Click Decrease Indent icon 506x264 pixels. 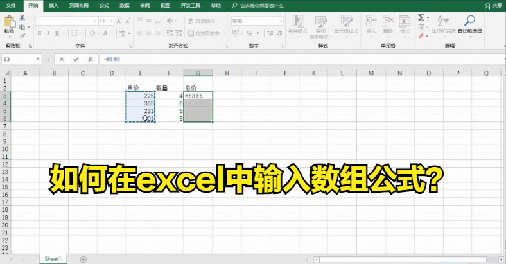pos(170,33)
